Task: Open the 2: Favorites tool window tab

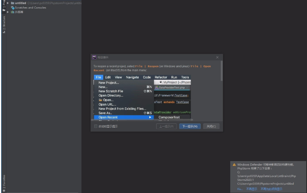Action: tap(4, 183)
